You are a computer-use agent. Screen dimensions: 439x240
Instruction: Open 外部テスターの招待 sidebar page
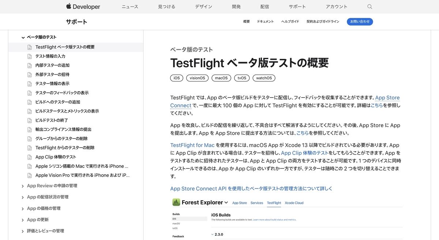click(52, 75)
